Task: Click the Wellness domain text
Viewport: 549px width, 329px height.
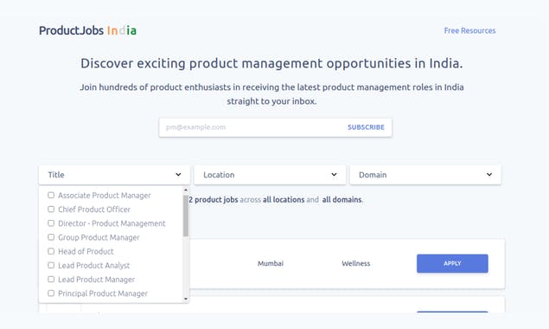Action: pyautogui.click(x=355, y=263)
